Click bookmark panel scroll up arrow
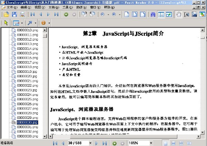 coord(45,30)
